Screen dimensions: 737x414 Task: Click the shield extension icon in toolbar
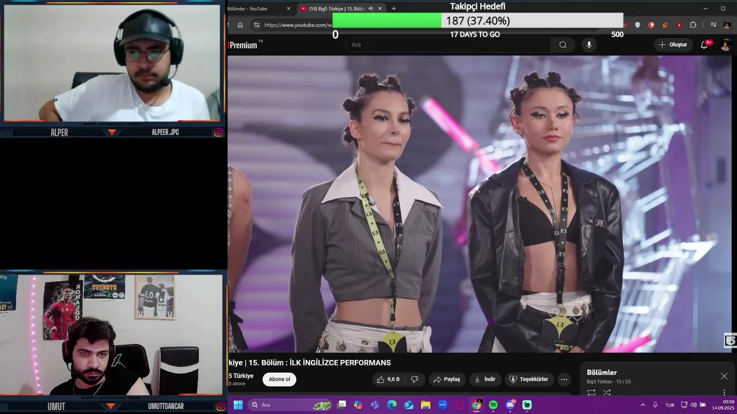point(637,25)
